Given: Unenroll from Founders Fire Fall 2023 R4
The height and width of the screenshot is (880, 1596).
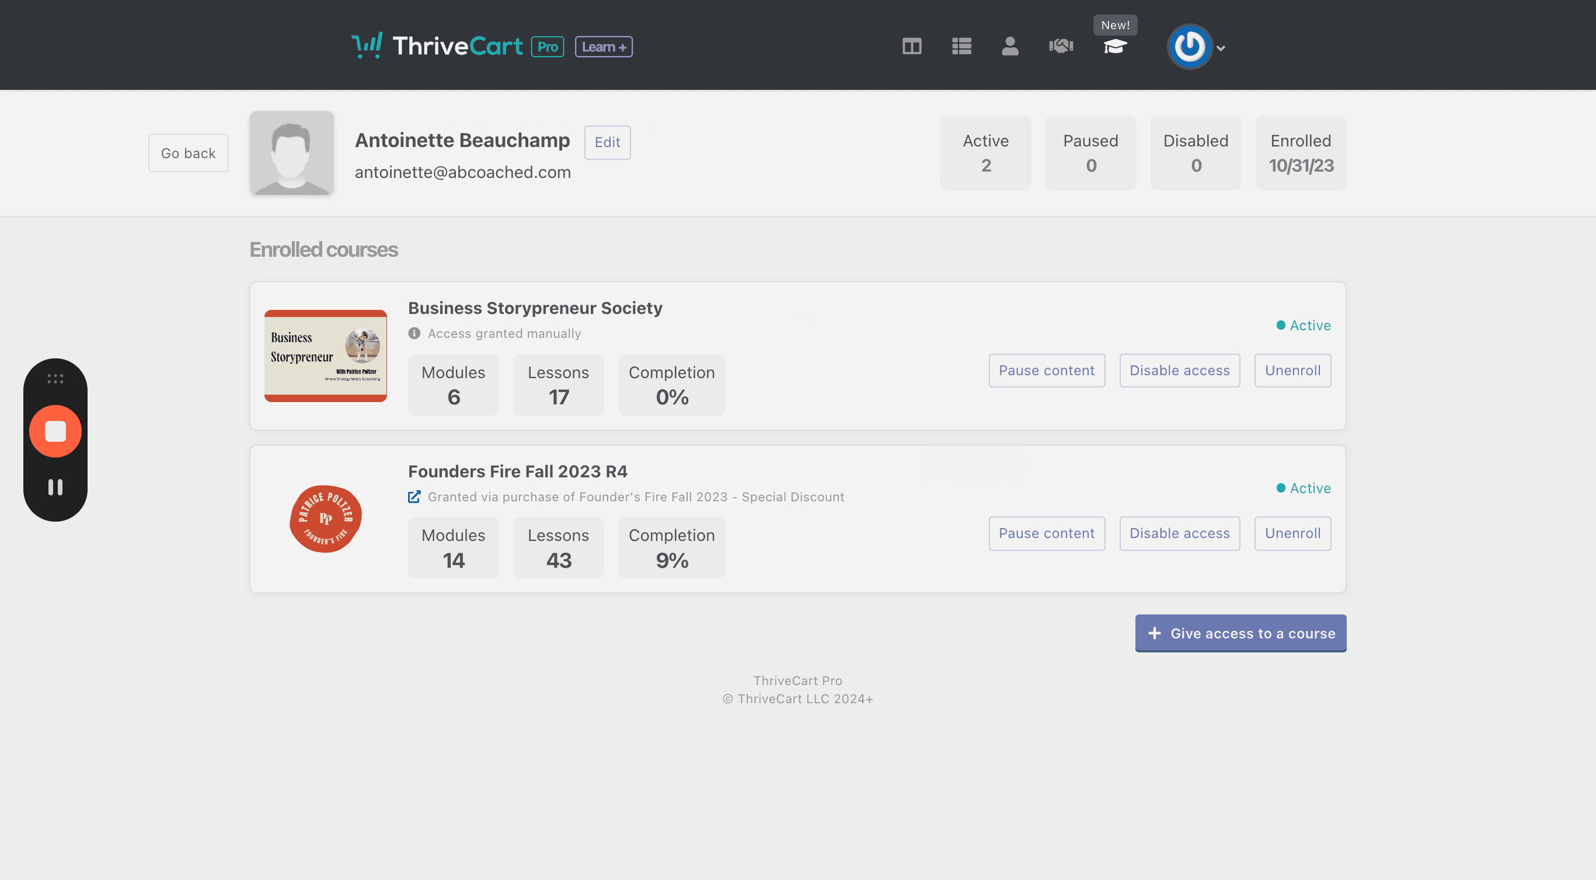Looking at the screenshot, I should click(1293, 533).
